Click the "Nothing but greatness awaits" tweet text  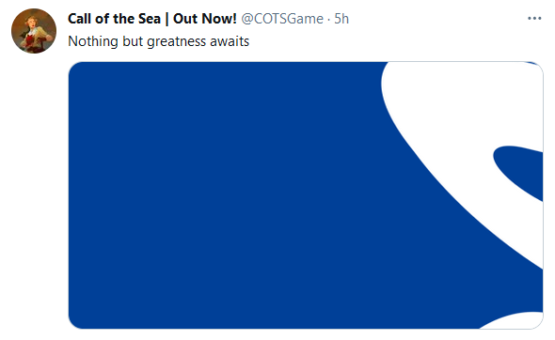(x=159, y=41)
